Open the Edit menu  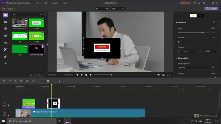(x=45, y=3)
